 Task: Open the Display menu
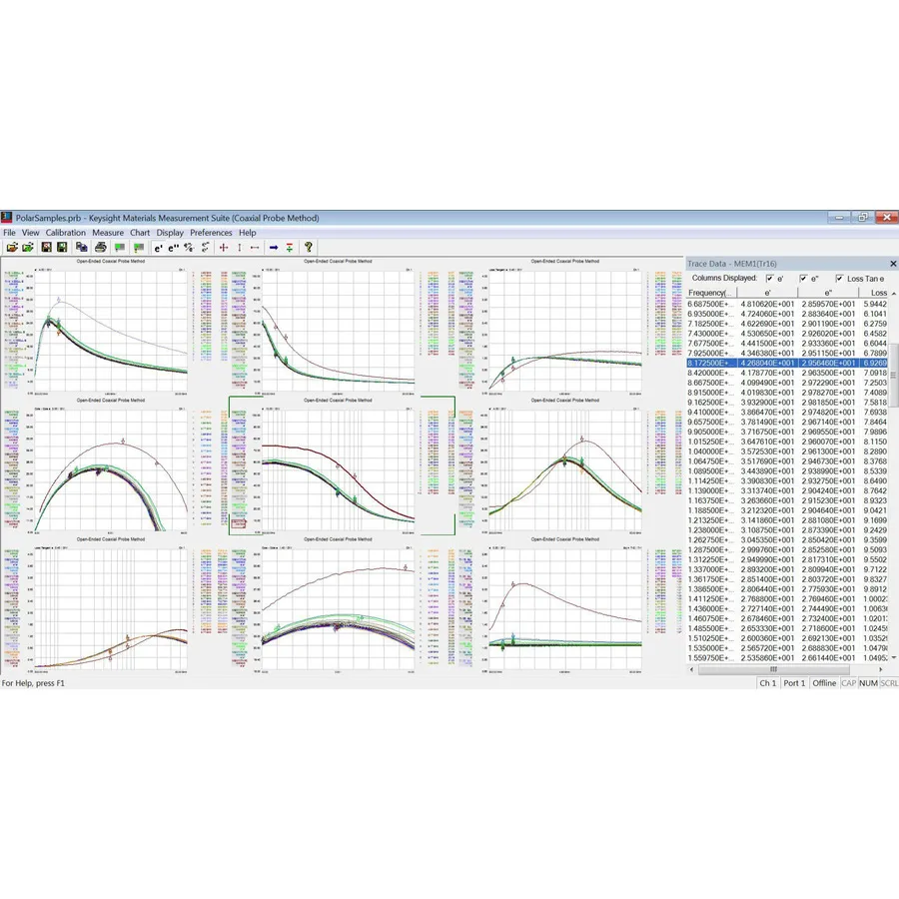pyautogui.click(x=170, y=232)
